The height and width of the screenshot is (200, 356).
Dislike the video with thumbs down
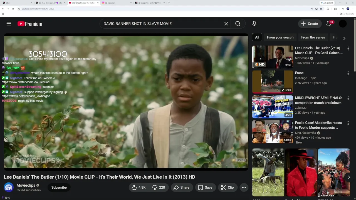point(159,187)
